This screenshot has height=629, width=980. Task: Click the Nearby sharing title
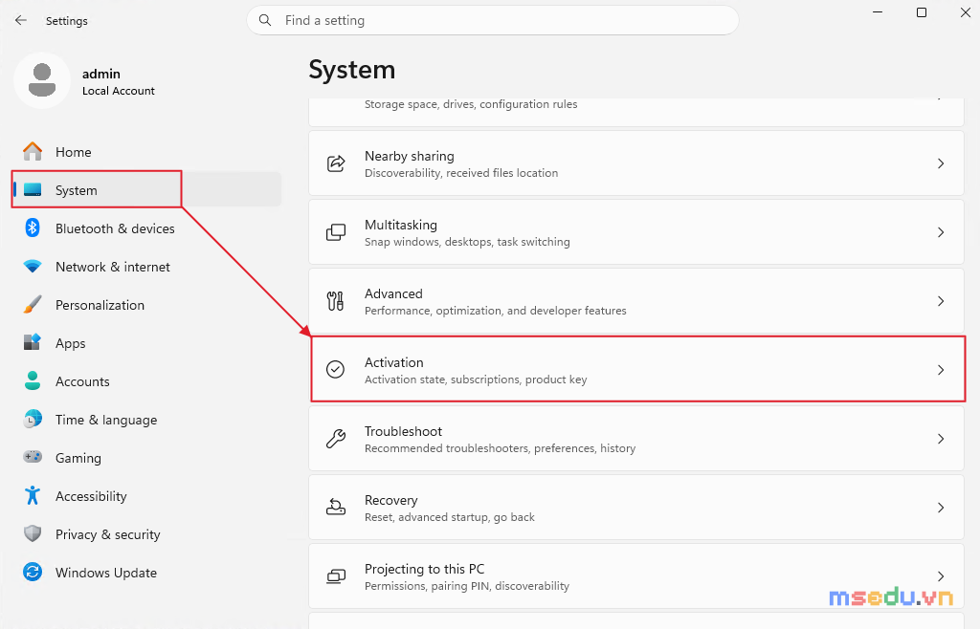point(410,156)
